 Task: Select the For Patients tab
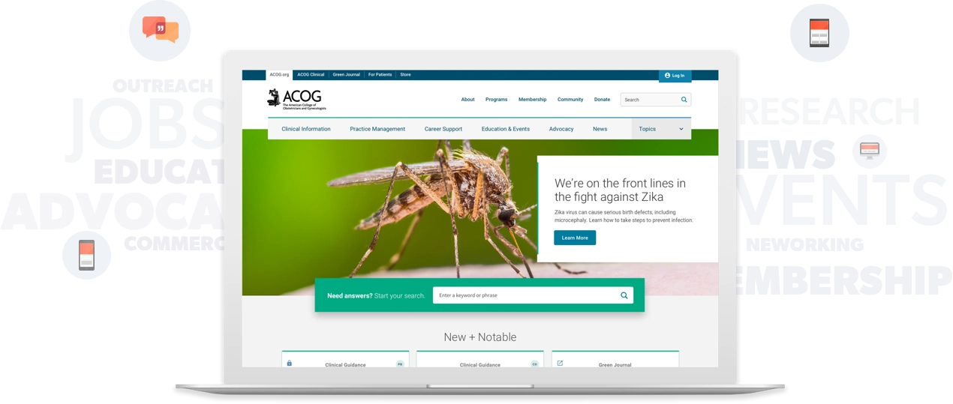[x=380, y=75]
